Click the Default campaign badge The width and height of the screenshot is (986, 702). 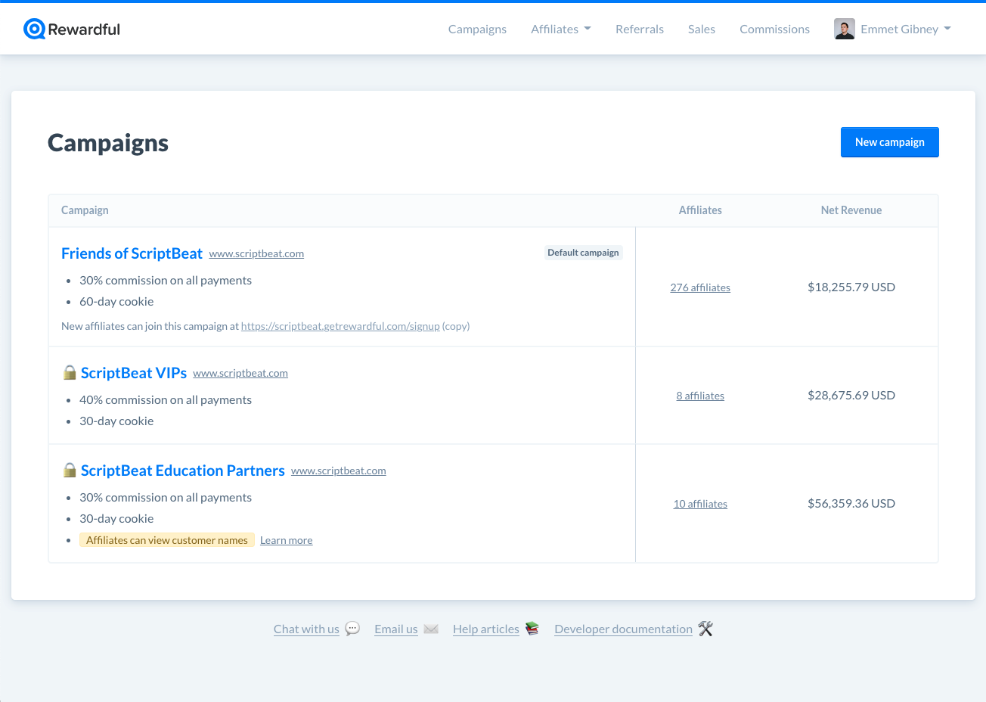tap(583, 253)
